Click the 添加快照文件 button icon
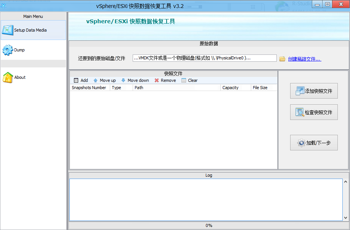 (300, 91)
